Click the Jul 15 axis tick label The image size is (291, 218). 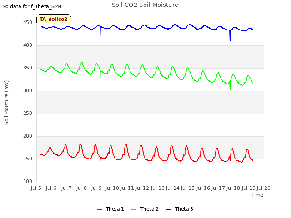click(188, 188)
